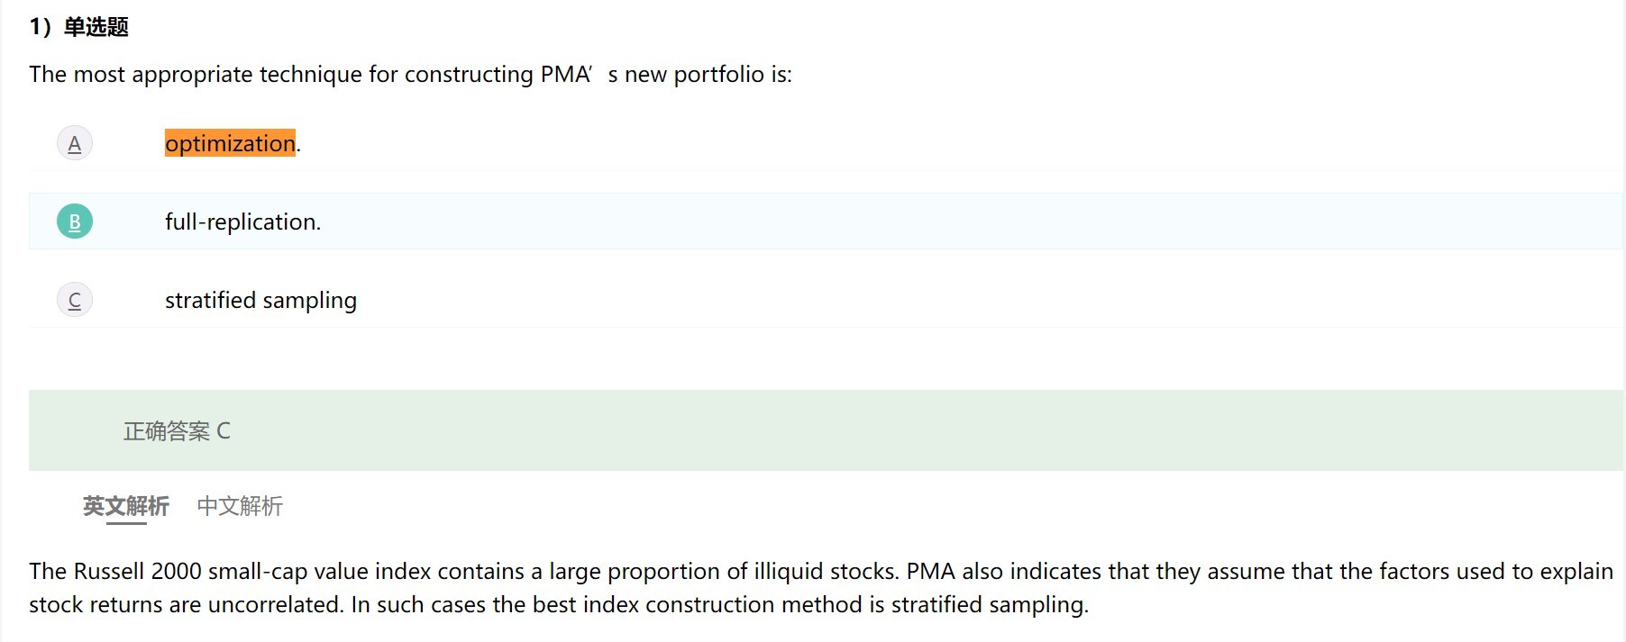Click 'stratified sampling.' at explanation end

pyautogui.click(x=990, y=604)
